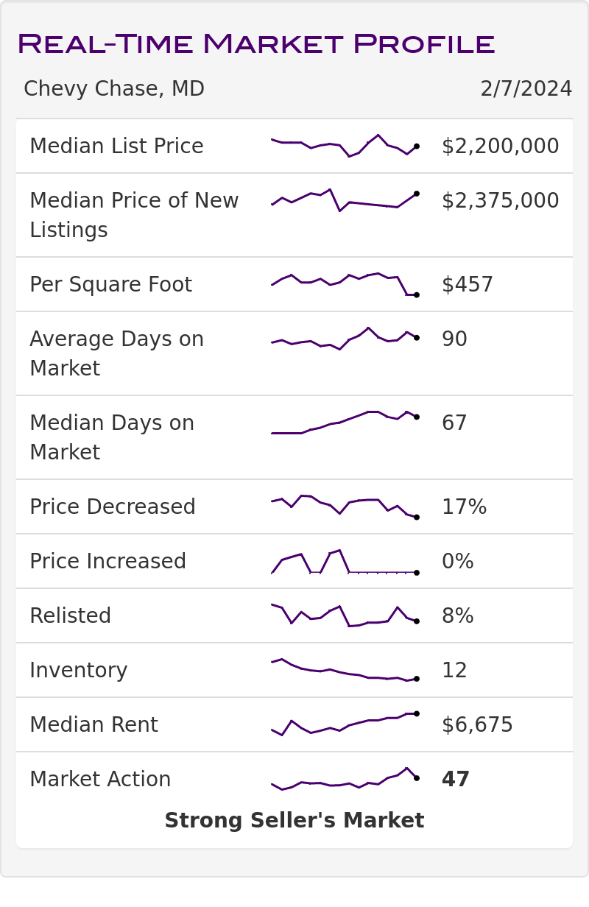Click the Relisted trend sparkline
This screenshot has width=589, height=907.
[345, 615]
